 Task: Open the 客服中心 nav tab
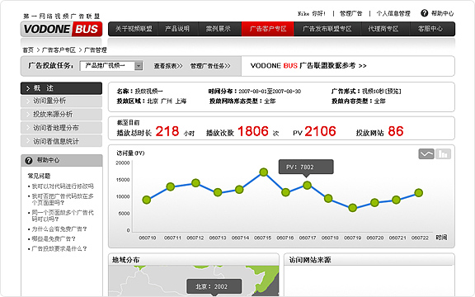click(430, 29)
